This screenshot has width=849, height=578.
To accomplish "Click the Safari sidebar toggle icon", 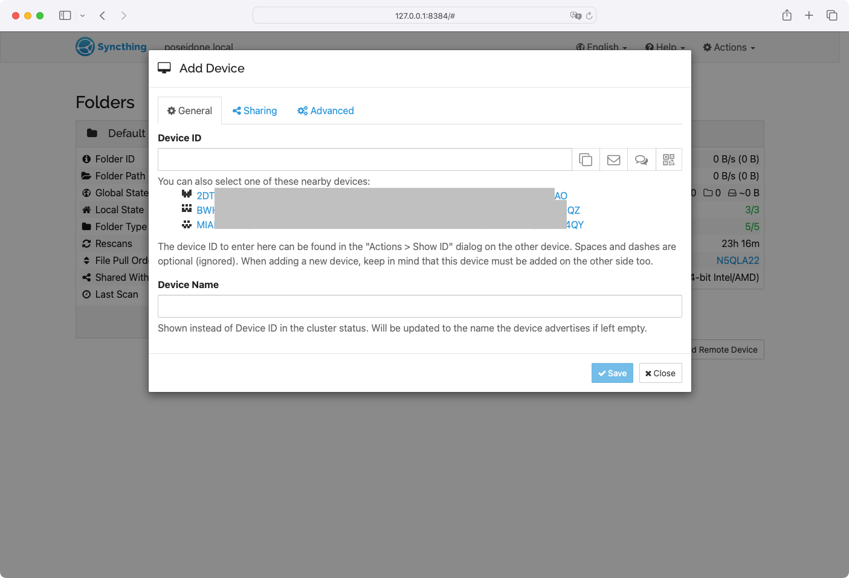I will (x=65, y=15).
